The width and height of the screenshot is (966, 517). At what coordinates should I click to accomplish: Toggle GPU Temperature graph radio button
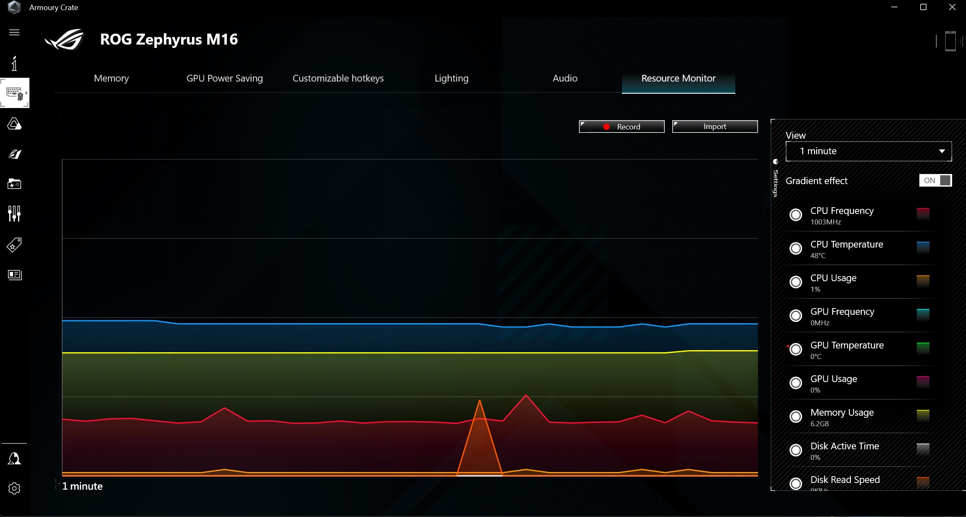796,349
